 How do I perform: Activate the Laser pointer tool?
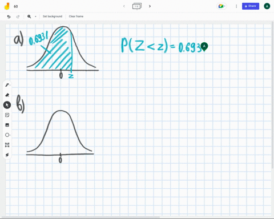tap(7, 155)
